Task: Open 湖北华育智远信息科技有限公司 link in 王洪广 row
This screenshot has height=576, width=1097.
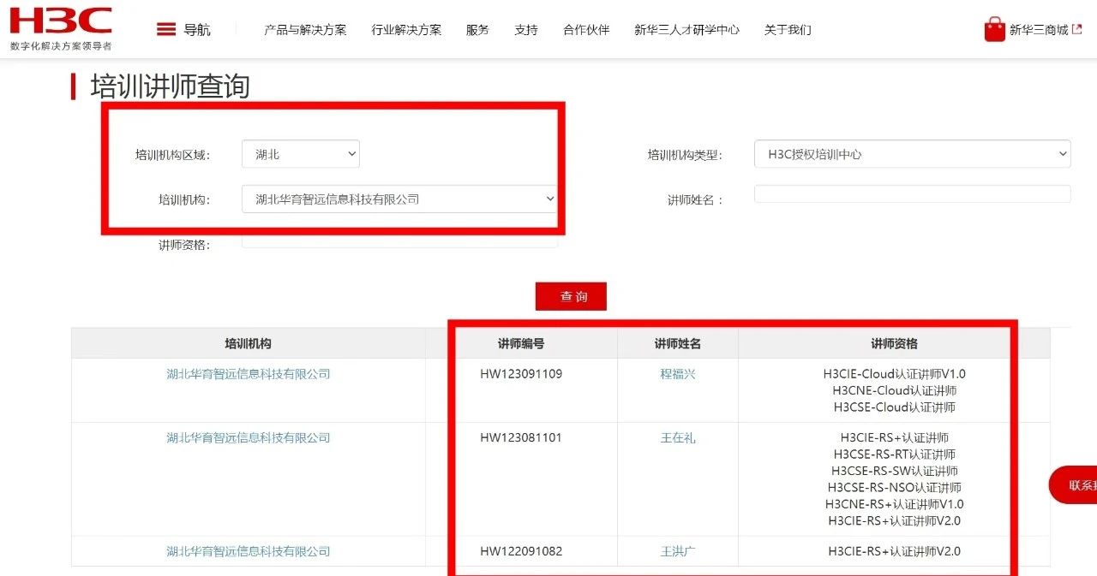Action: [249, 551]
